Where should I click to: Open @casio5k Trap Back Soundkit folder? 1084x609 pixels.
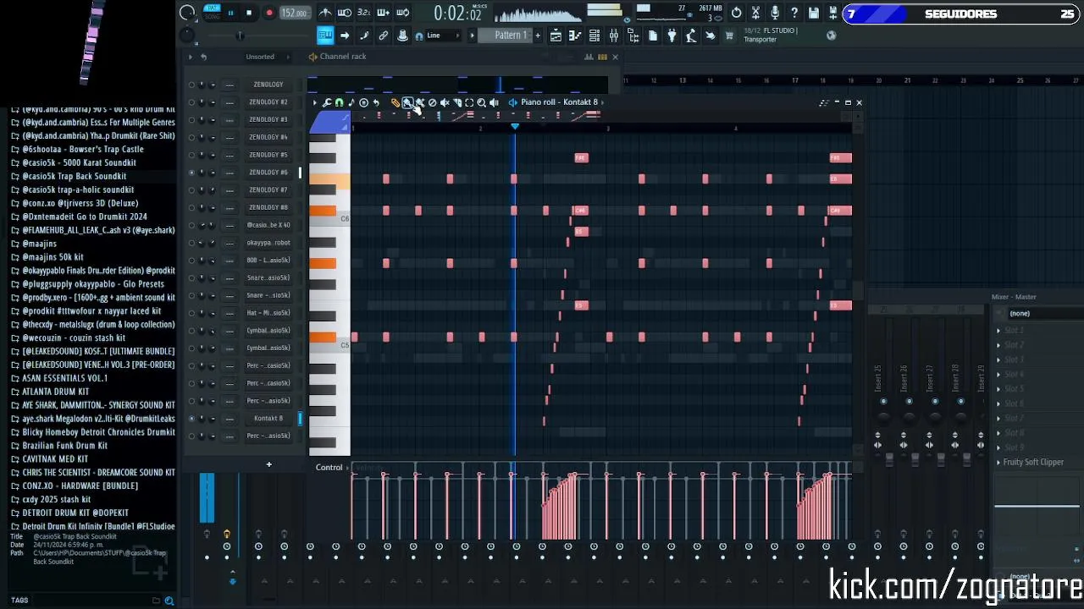(74, 176)
